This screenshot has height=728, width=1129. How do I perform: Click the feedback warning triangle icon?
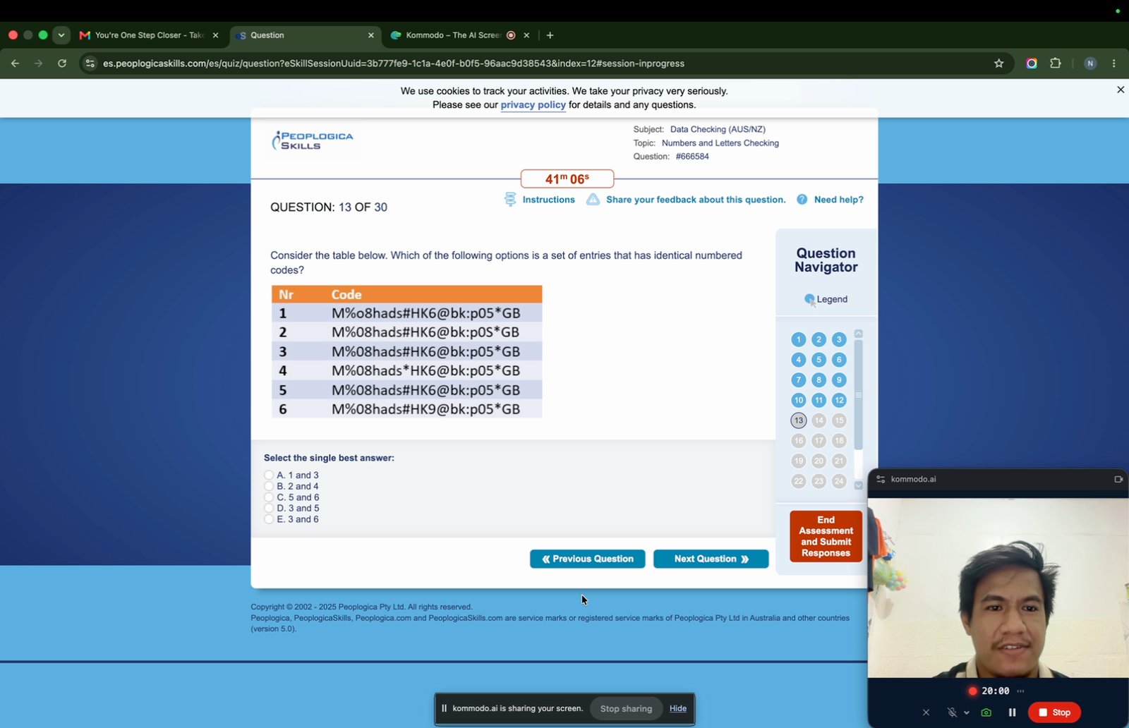593,200
